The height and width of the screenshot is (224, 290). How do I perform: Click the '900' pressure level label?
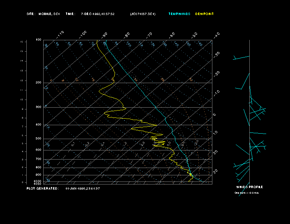point(38,175)
